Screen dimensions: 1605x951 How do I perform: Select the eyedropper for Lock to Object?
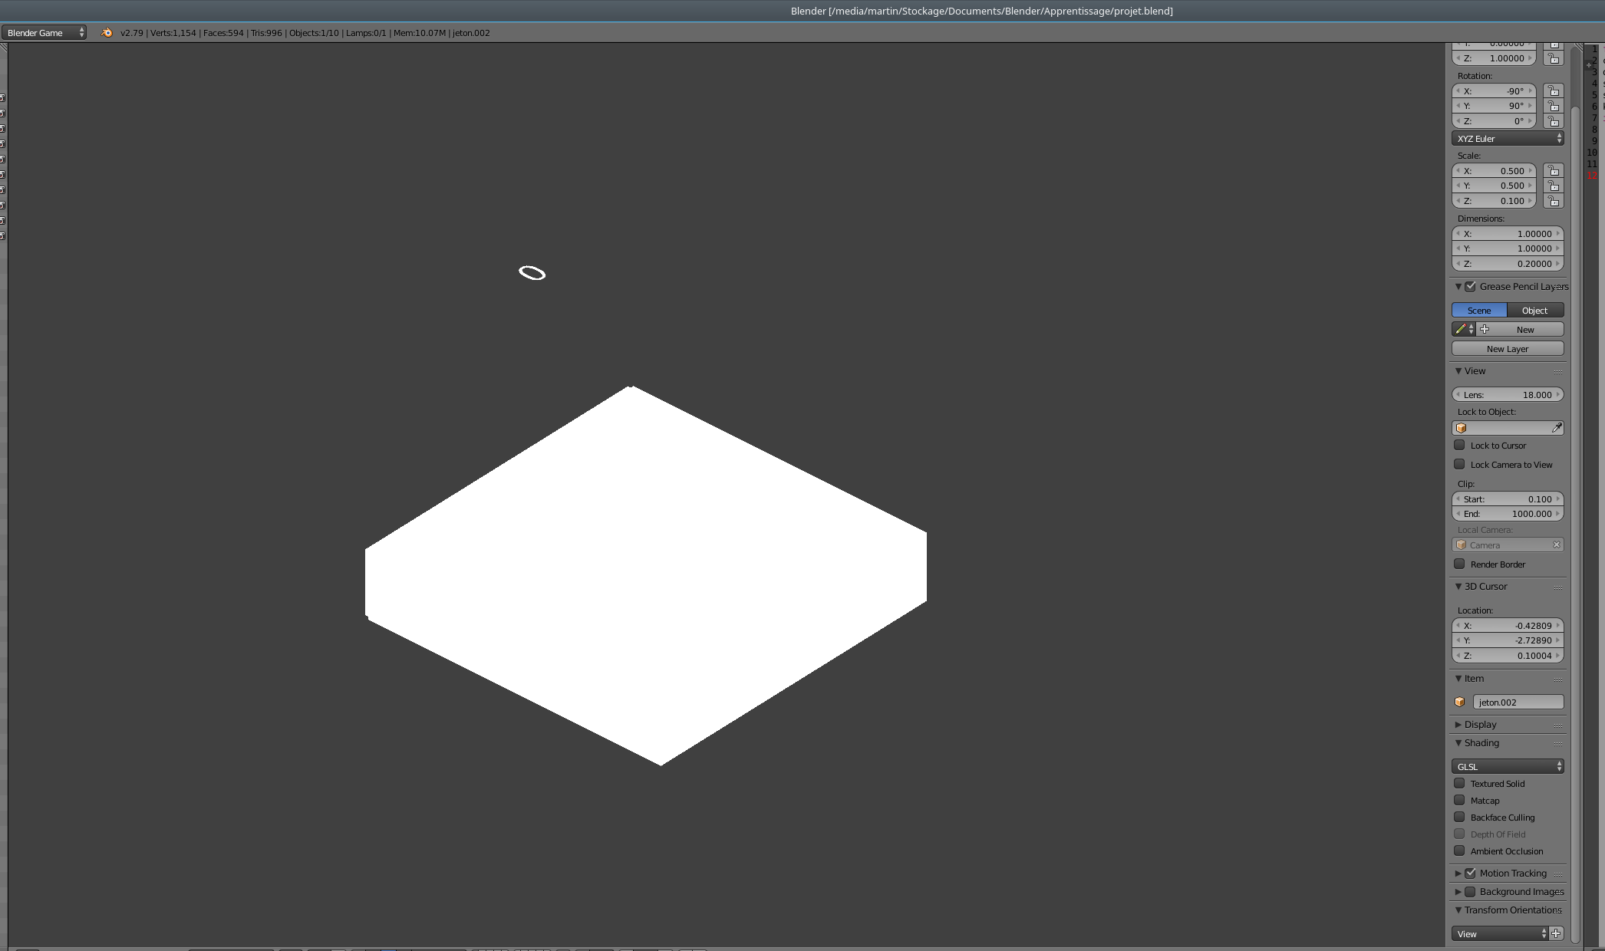coord(1557,427)
